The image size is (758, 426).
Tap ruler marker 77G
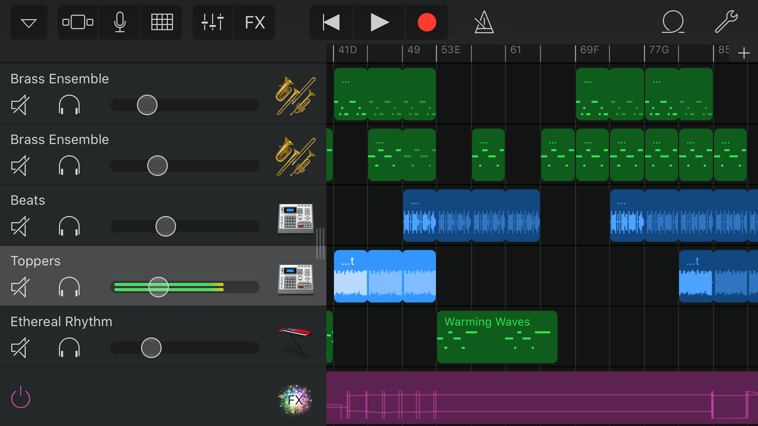659,50
